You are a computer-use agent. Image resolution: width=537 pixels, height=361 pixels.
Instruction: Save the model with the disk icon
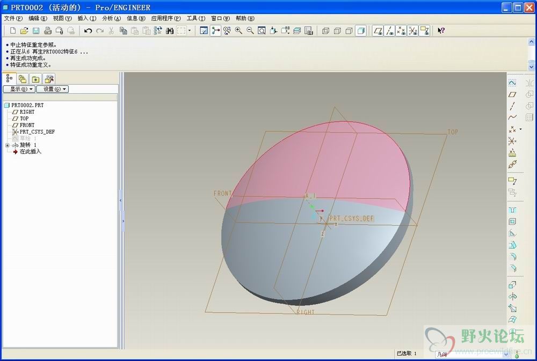[x=36, y=31]
